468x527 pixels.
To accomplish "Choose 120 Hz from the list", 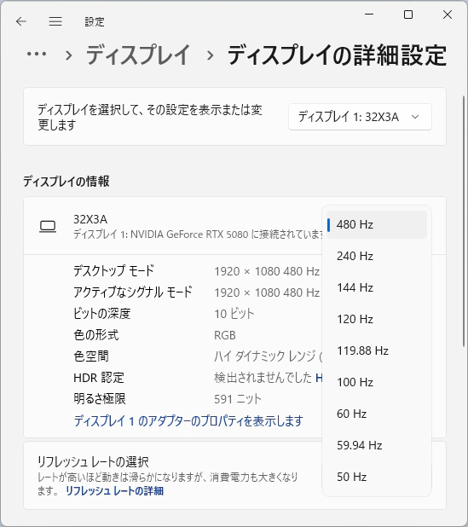I will pyautogui.click(x=377, y=319).
